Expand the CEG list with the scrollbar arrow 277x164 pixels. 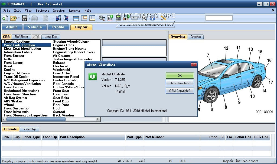pyautogui.click(x=98, y=119)
